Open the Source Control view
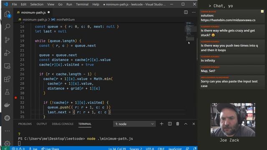This screenshot has width=267, height=150. click(x=7, y=40)
